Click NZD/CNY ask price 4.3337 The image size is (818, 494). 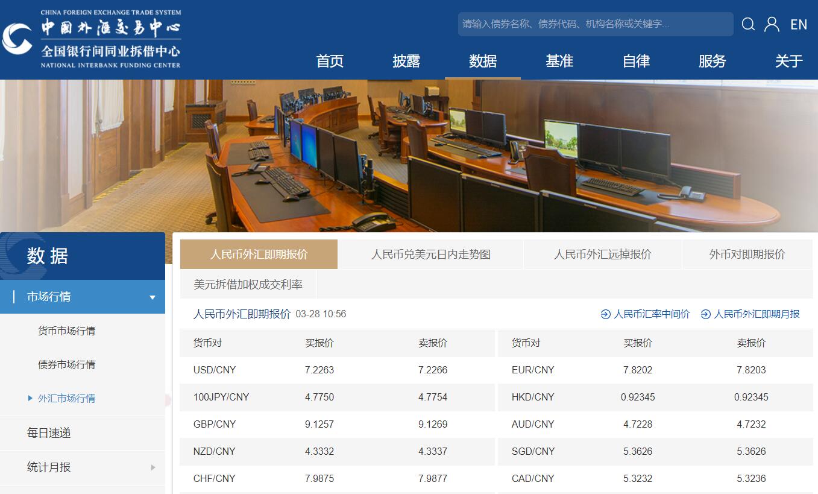click(x=433, y=451)
